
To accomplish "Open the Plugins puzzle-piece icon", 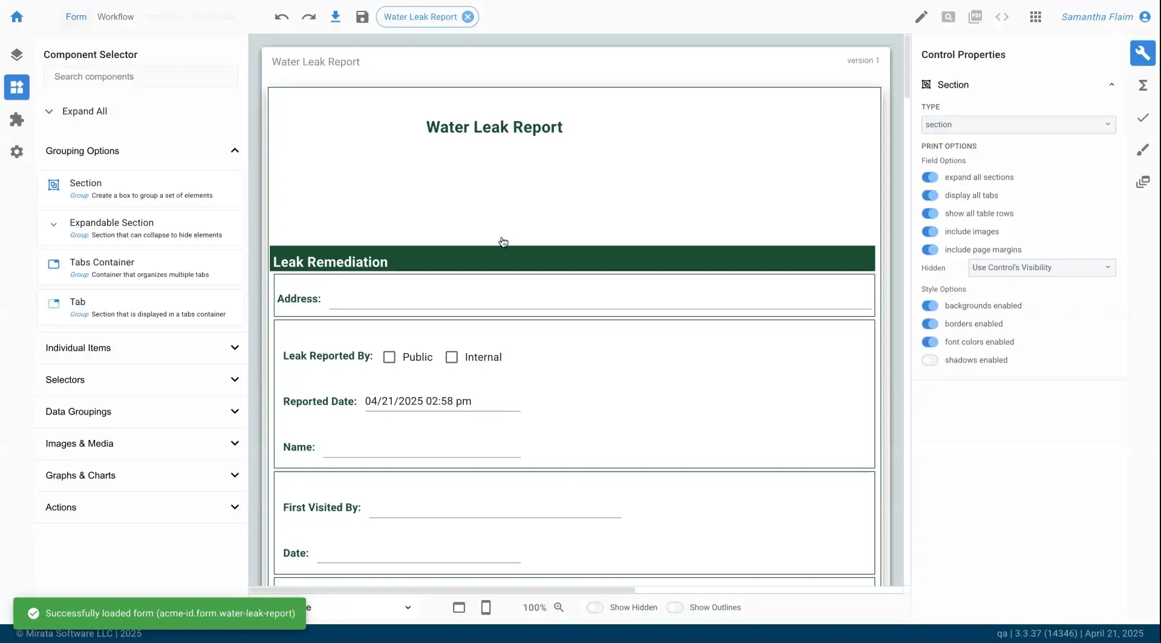I will coord(17,119).
